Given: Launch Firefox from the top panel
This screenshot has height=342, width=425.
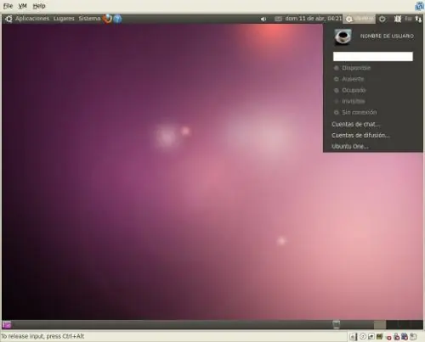Looking at the screenshot, I should coord(107,19).
